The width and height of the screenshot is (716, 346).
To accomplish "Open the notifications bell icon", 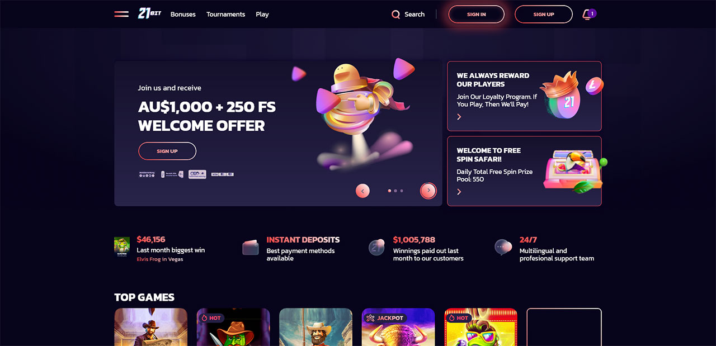I will 587,15.
